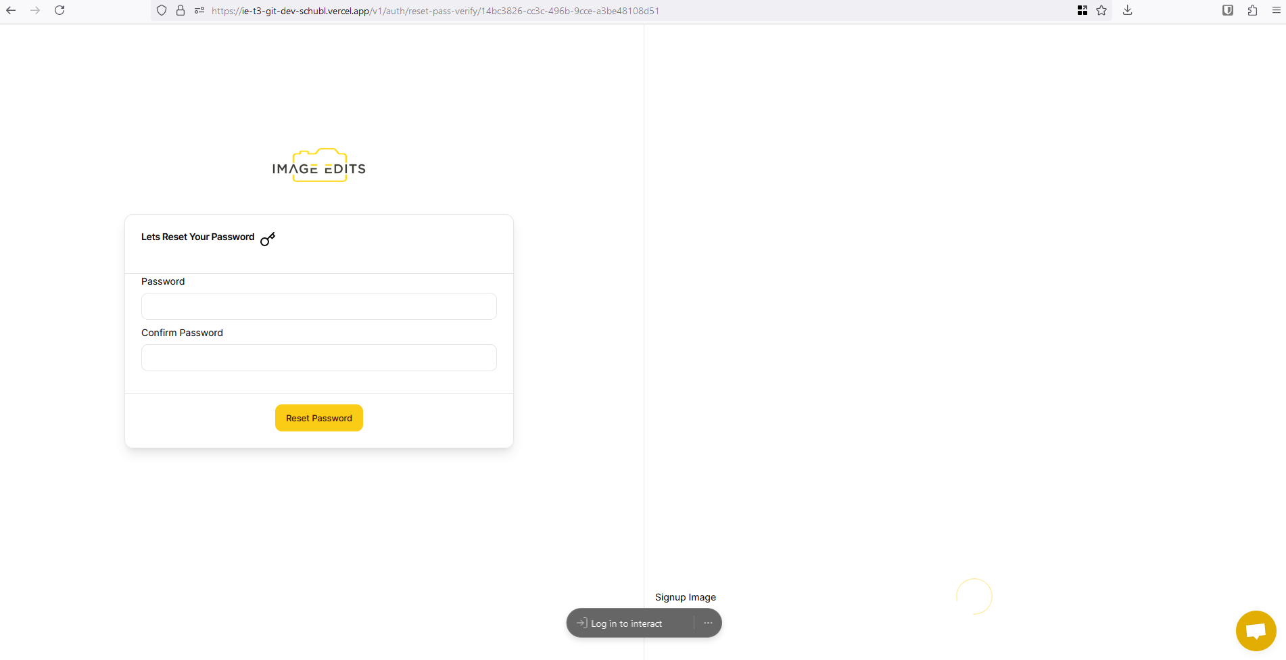This screenshot has height=660, width=1286.
Task: Expand the three-dots options on login toolbar
Action: [x=708, y=623]
